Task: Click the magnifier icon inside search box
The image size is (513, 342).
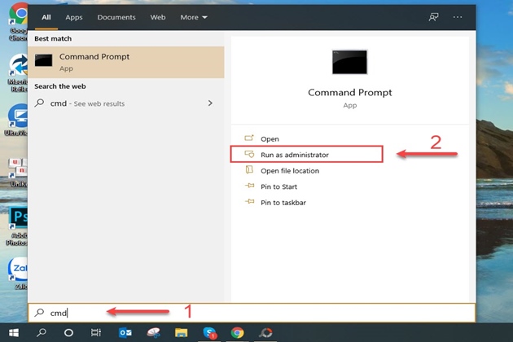Action: click(x=39, y=313)
